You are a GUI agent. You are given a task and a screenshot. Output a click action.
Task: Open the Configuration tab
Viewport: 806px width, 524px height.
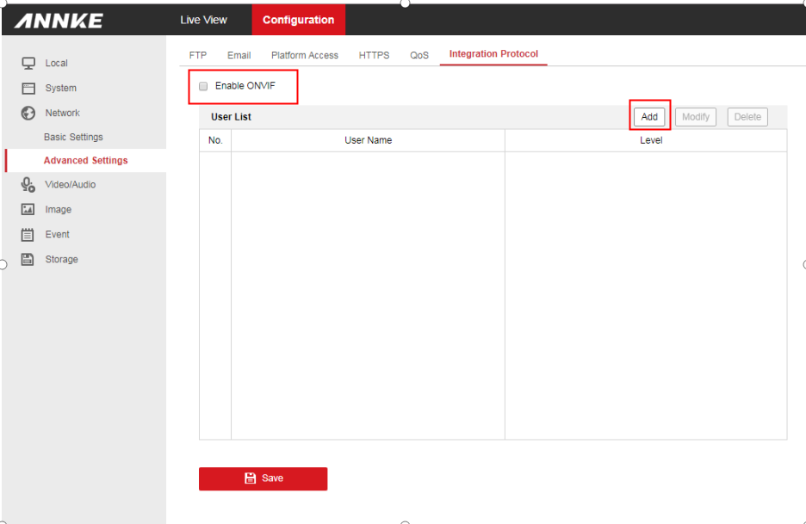point(298,20)
